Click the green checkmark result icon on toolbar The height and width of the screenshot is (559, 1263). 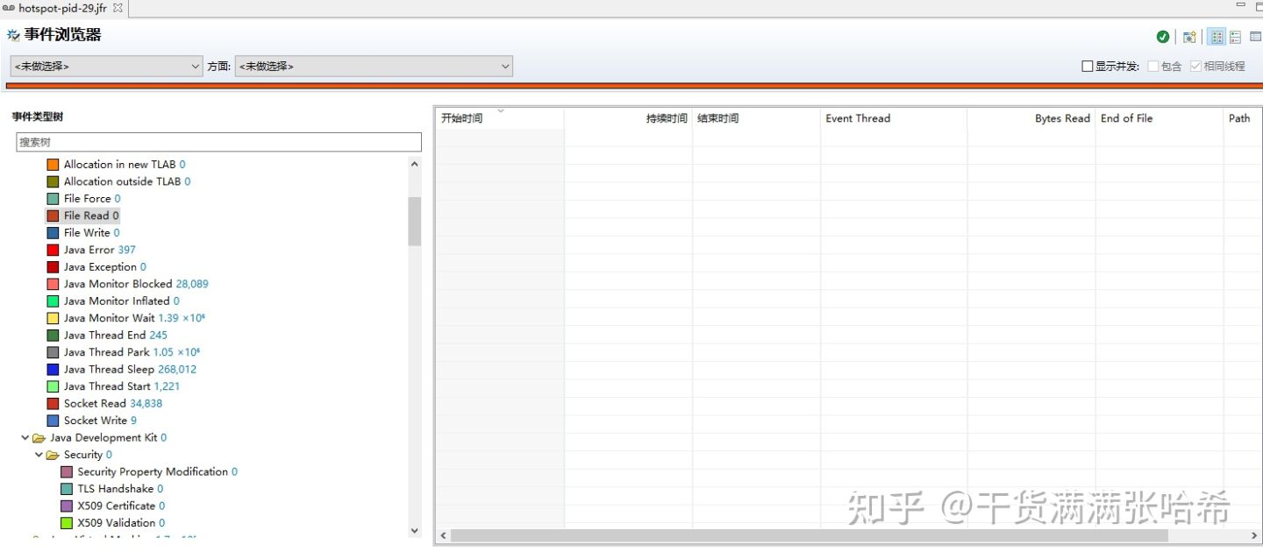[x=1163, y=36]
